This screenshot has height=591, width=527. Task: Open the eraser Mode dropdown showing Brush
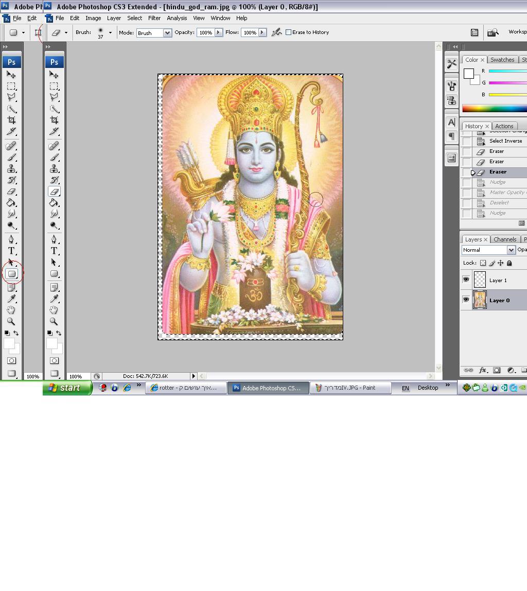154,33
